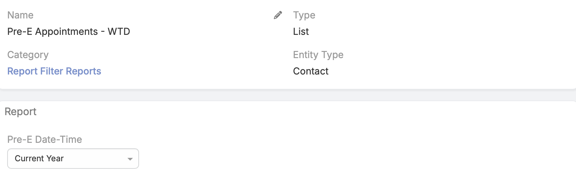The width and height of the screenshot is (576, 177).
Task: Click the 'Entity Type' field label
Action: pos(318,55)
